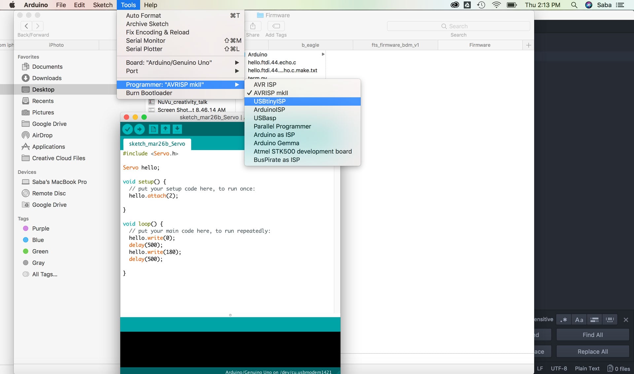Select AirDrop in Finder sidebar
Viewport: 634px width, 374px height.
pyautogui.click(x=42, y=135)
